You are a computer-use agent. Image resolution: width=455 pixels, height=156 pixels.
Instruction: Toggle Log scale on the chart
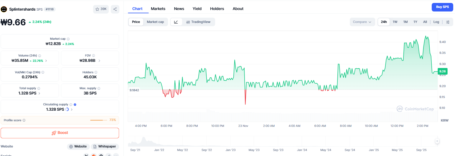click(x=436, y=22)
